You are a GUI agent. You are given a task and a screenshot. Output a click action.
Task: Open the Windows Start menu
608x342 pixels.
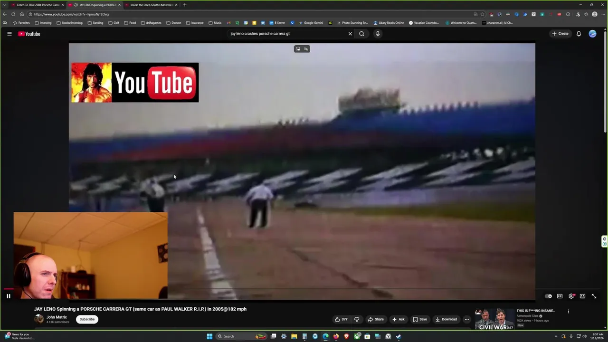coord(209,336)
